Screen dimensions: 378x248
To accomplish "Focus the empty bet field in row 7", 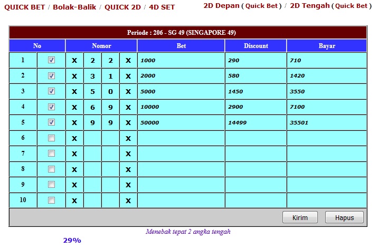I will 181,154.
